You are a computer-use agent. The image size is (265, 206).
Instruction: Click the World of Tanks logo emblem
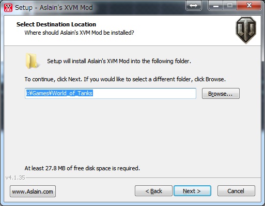[246, 30]
